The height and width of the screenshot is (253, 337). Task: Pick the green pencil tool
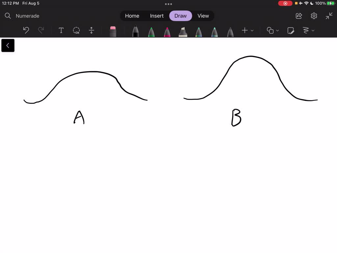[x=151, y=30]
